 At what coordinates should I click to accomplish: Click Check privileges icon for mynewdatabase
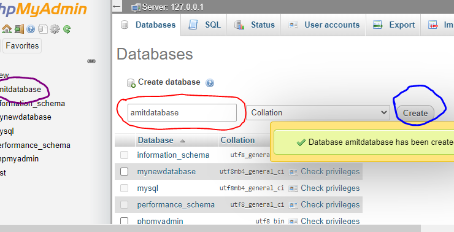coord(293,172)
